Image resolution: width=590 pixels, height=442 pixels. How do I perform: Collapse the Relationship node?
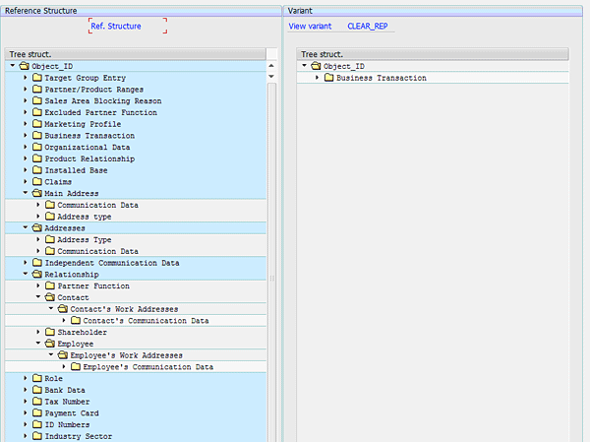[x=26, y=274]
